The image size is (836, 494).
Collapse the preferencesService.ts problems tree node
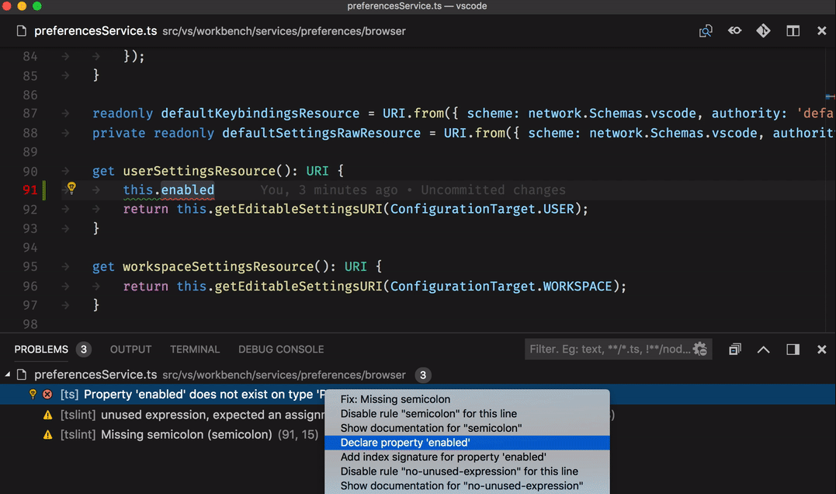point(8,375)
